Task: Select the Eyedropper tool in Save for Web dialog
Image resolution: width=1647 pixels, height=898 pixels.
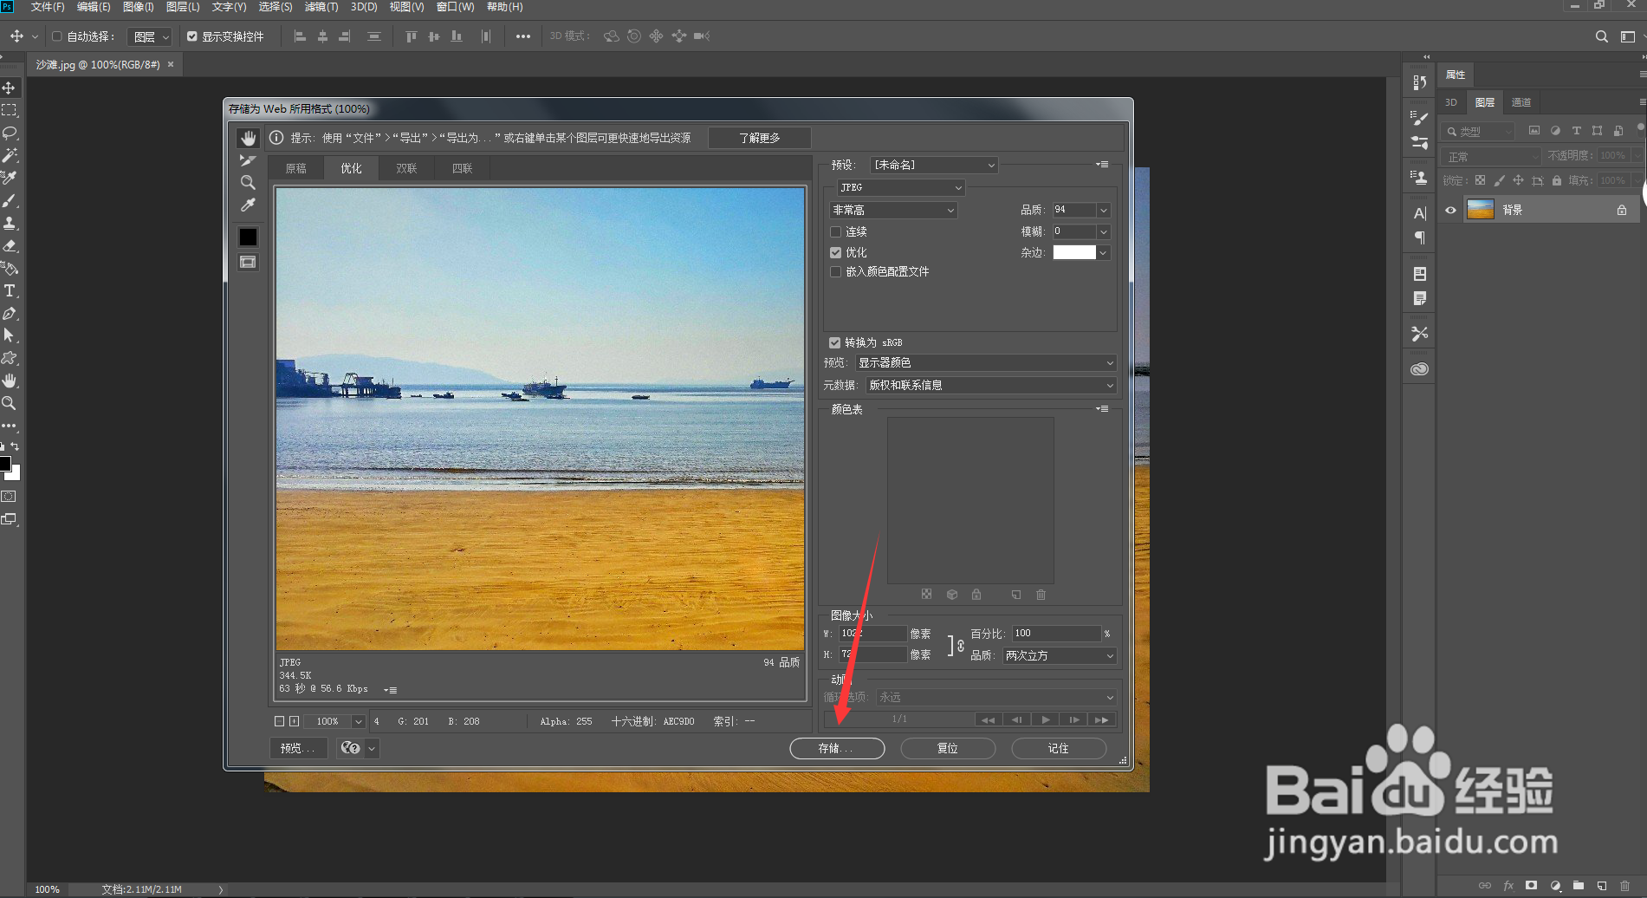Action: point(248,205)
